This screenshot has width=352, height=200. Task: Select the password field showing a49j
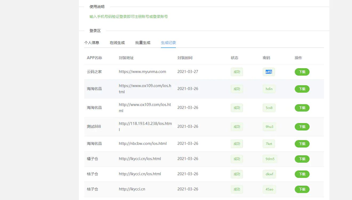[269, 72]
